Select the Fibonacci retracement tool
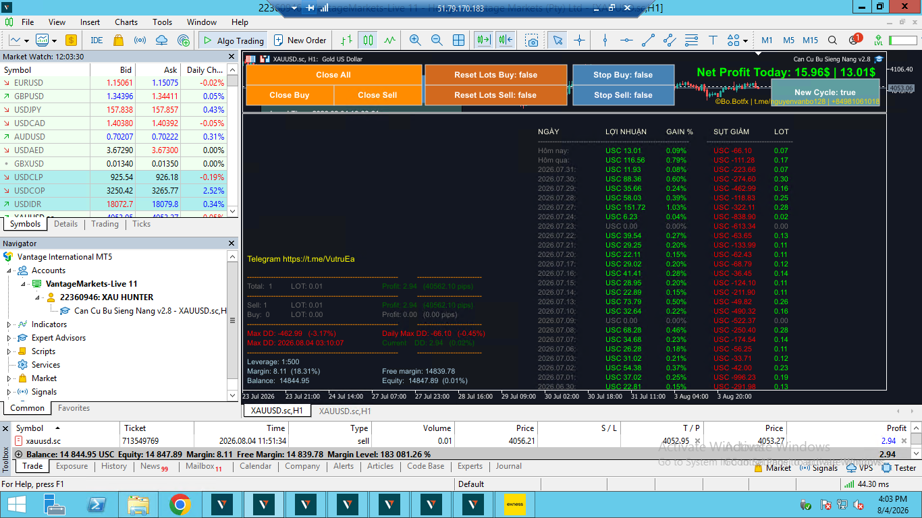 (x=691, y=40)
